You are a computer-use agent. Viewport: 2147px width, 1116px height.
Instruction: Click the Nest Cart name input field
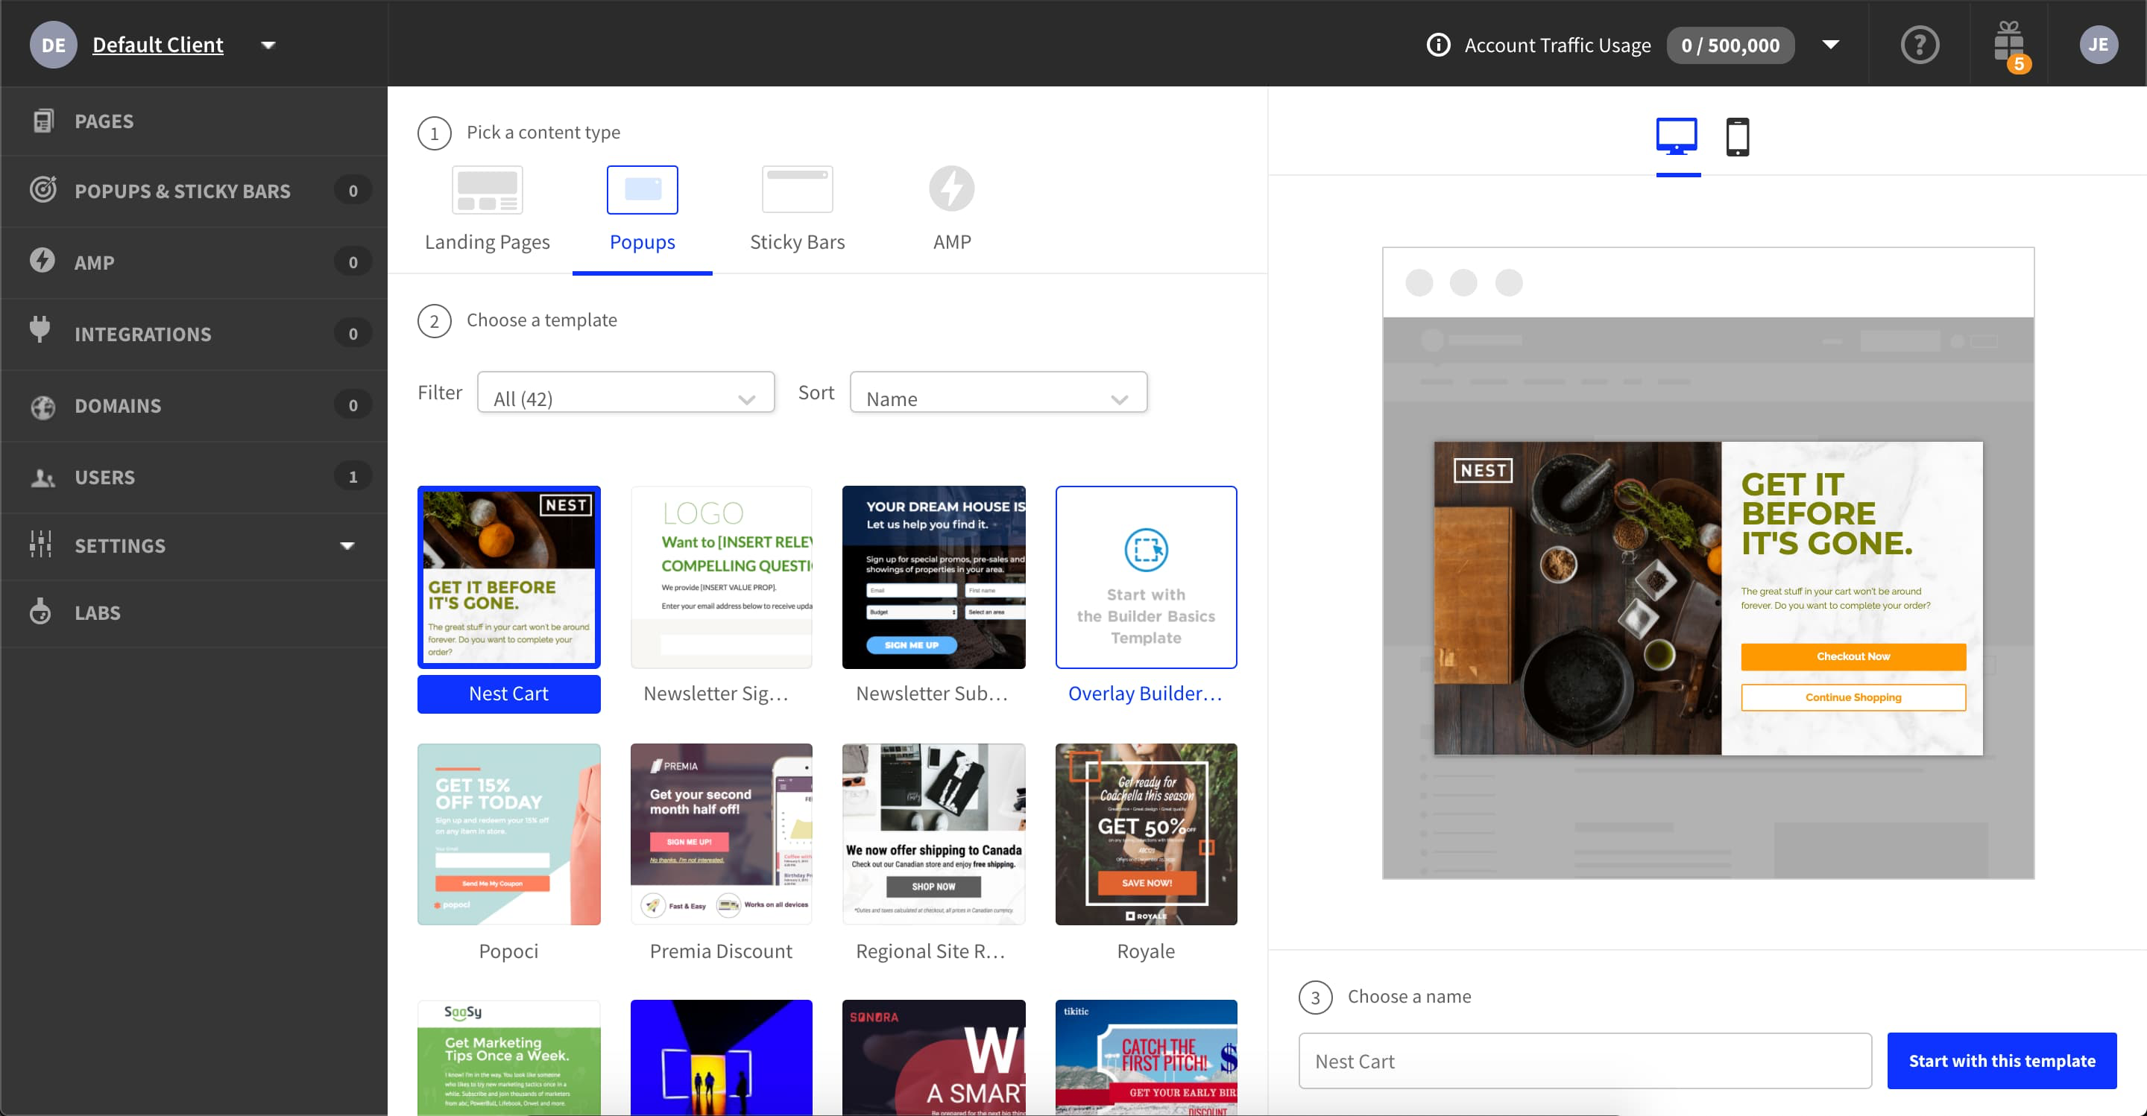1583,1060
